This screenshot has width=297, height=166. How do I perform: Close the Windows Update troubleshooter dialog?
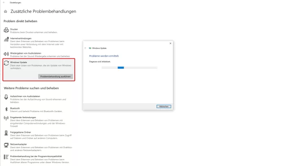tap(170, 43)
